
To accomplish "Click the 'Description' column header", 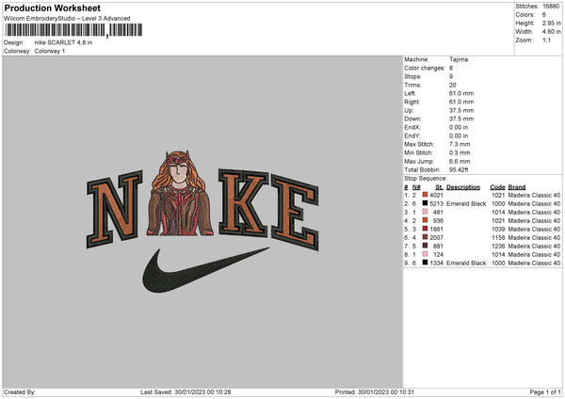I will pyautogui.click(x=463, y=187).
